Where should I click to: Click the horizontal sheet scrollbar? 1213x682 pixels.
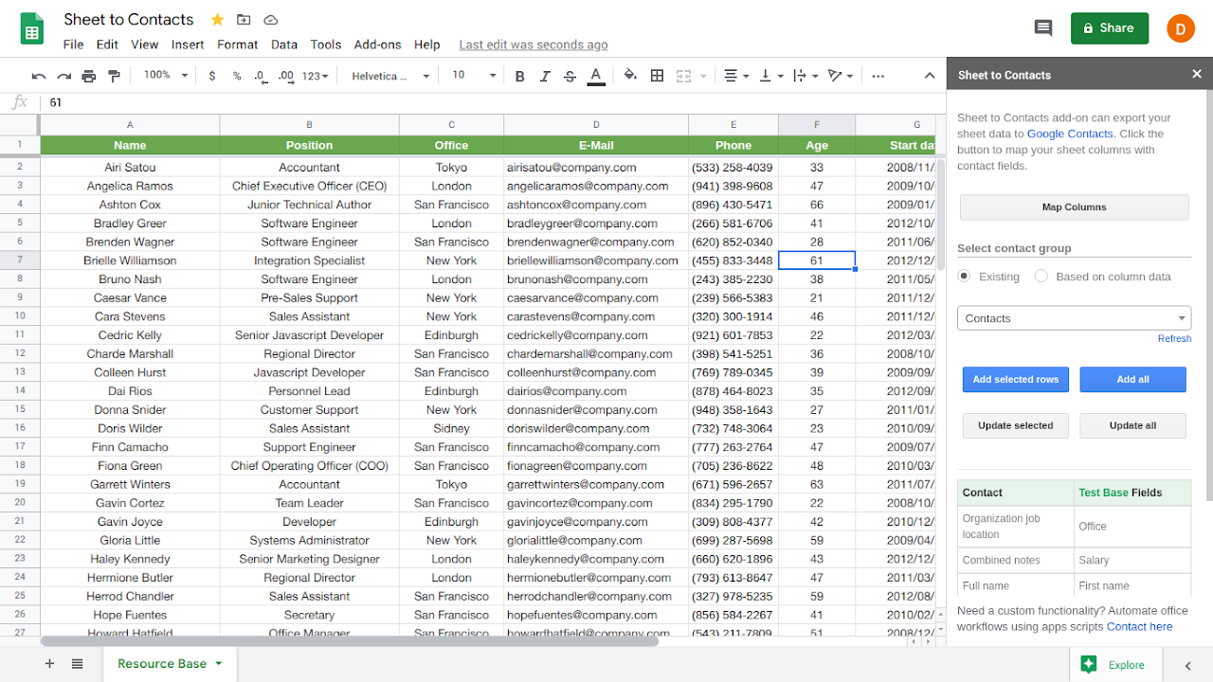(x=350, y=641)
